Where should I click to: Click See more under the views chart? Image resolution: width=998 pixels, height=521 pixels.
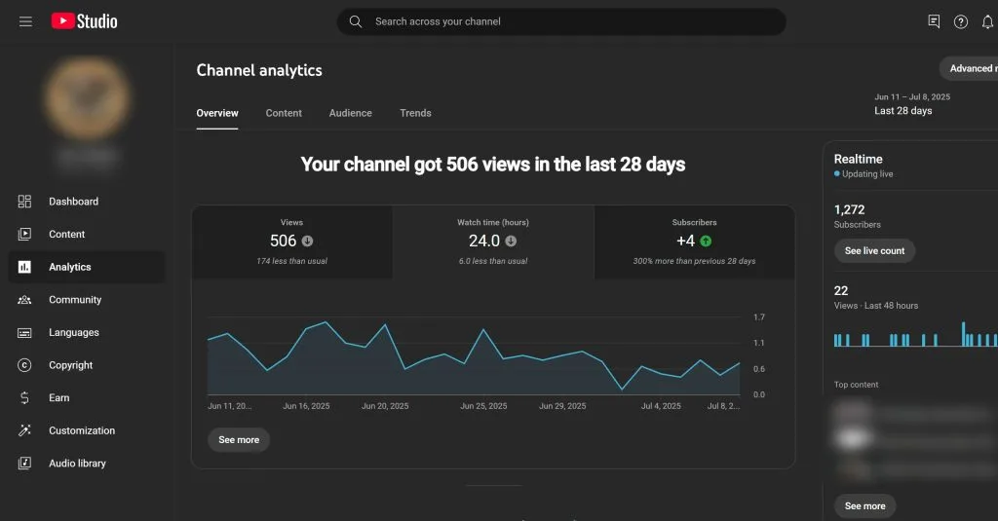click(x=239, y=439)
